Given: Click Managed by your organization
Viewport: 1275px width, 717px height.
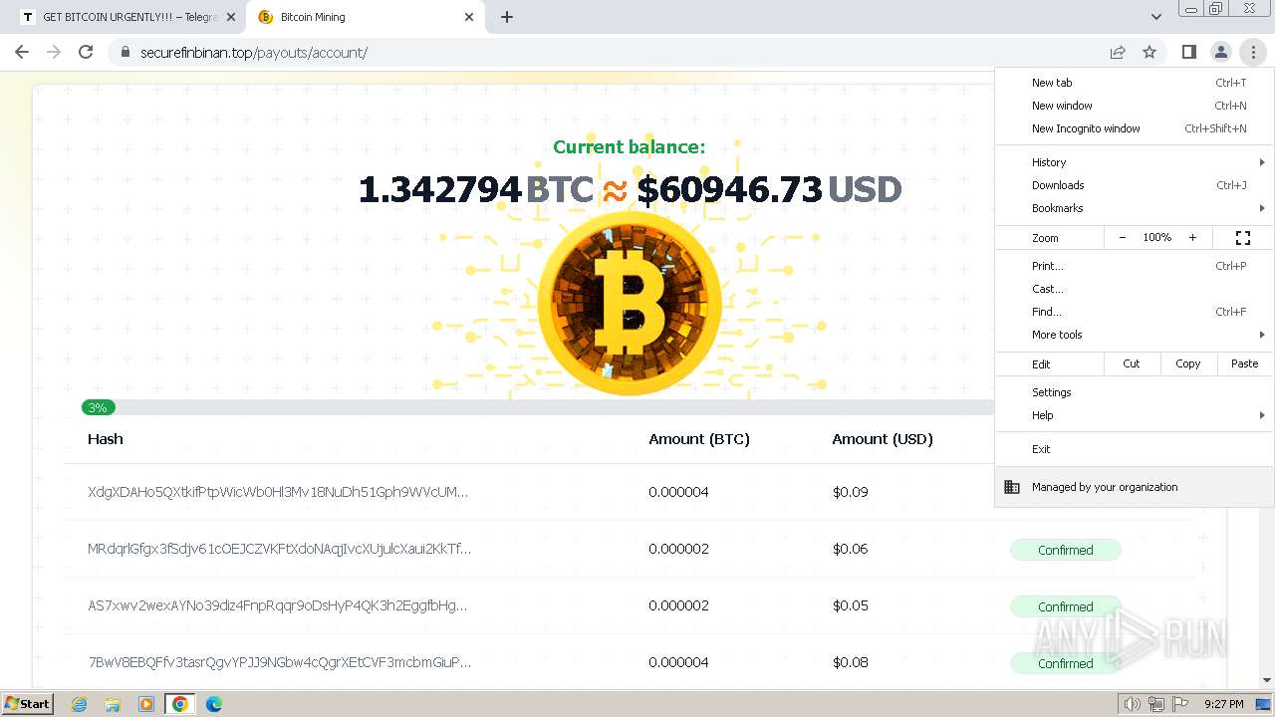Looking at the screenshot, I should click(1135, 487).
